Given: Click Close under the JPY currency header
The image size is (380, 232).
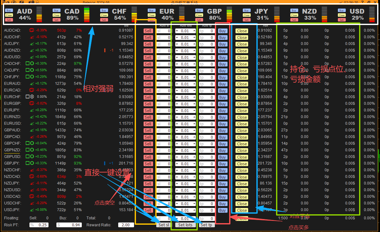Looking at the screenshot, I should 247,15.
